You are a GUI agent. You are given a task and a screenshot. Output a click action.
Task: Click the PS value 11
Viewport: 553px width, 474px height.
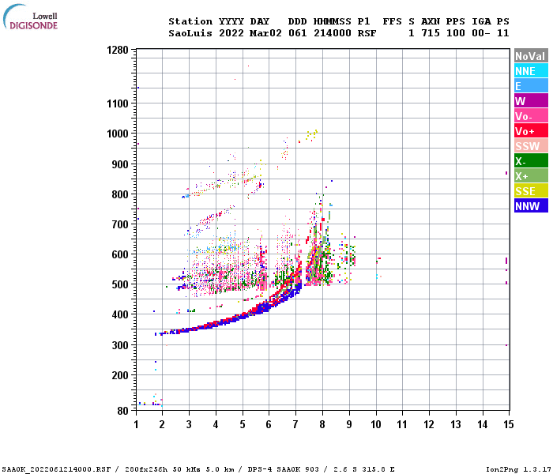point(503,33)
